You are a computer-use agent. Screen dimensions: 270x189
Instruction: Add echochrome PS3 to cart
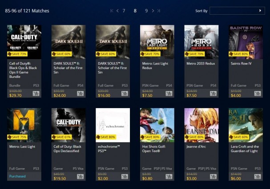[125, 177]
